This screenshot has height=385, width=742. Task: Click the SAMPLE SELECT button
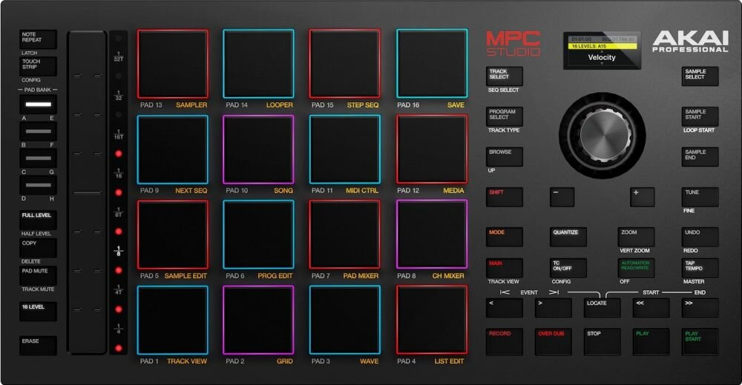coord(700,76)
